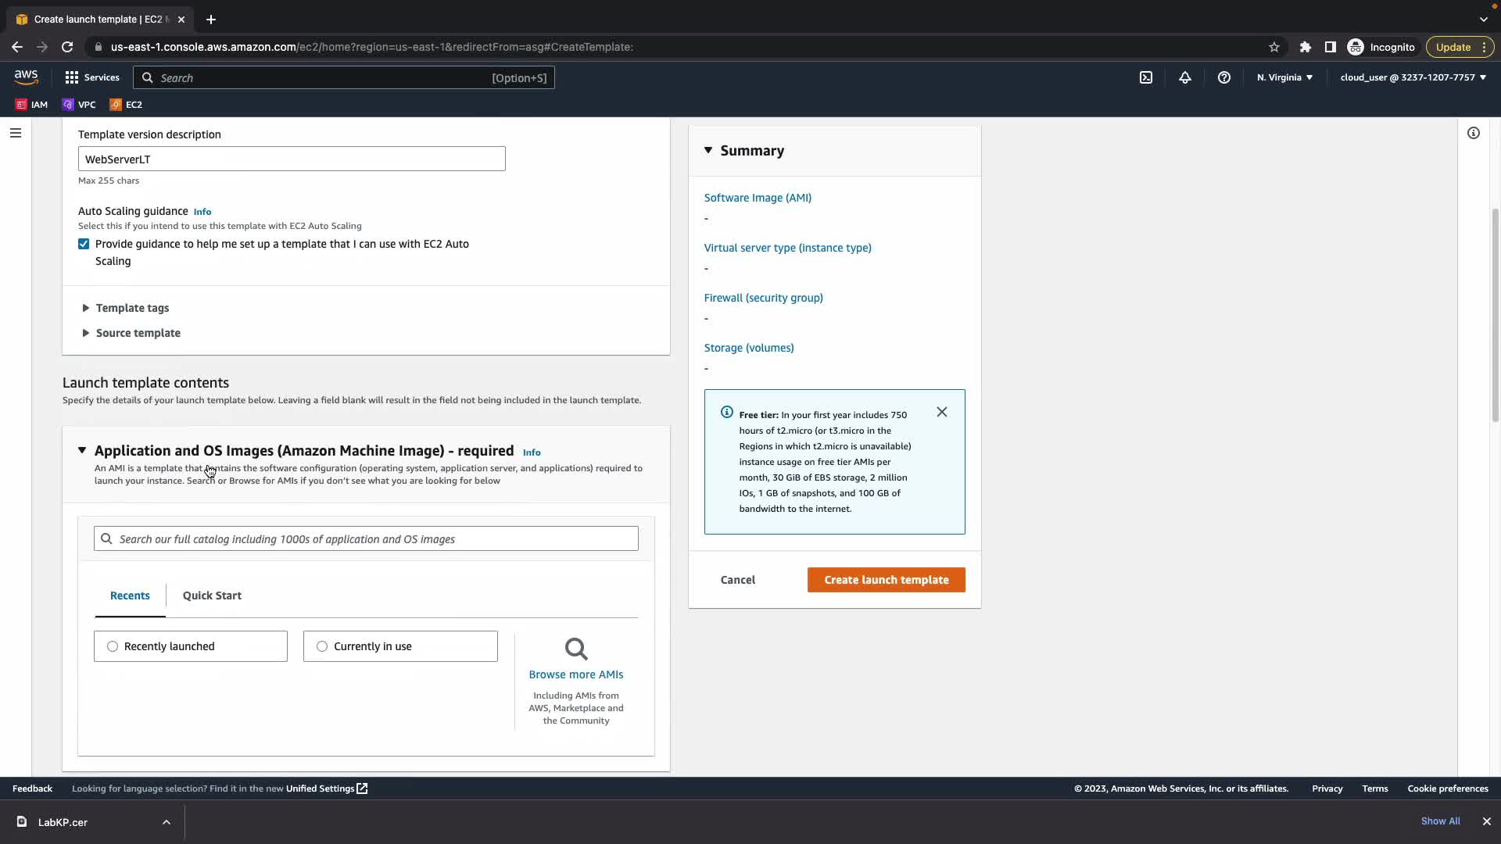
Task: Click the AWS logo home icon
Action: [26, 77]
